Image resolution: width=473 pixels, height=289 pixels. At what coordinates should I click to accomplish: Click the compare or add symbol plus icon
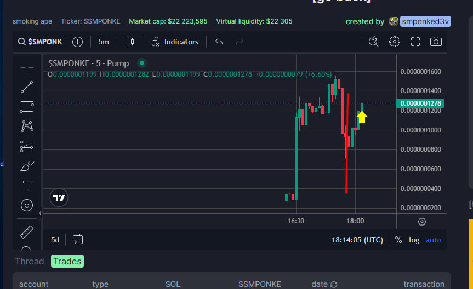point(77,42)
